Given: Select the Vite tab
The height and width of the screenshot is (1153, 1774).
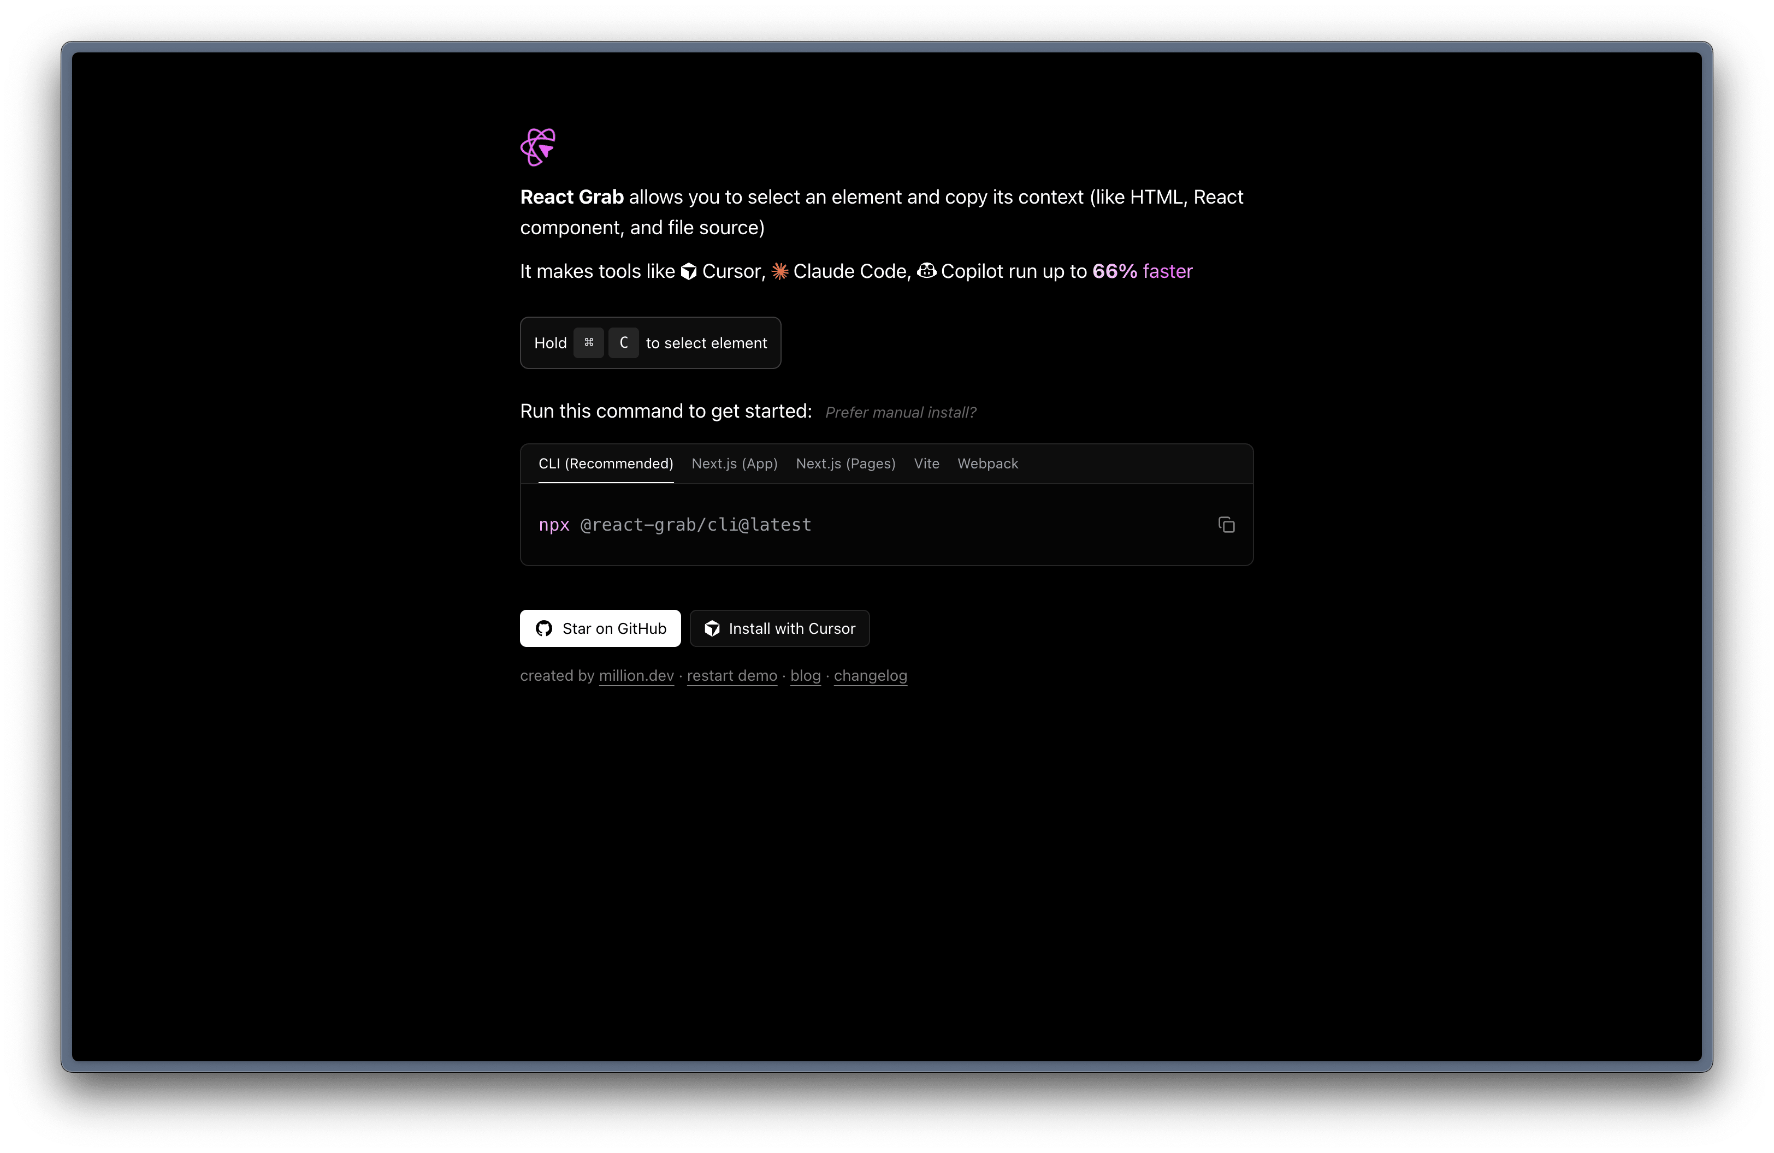Looking at the screenshot, I should point(926,463).
